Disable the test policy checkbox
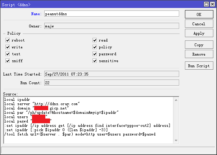 pyautogui.click(x=8, y=54)
